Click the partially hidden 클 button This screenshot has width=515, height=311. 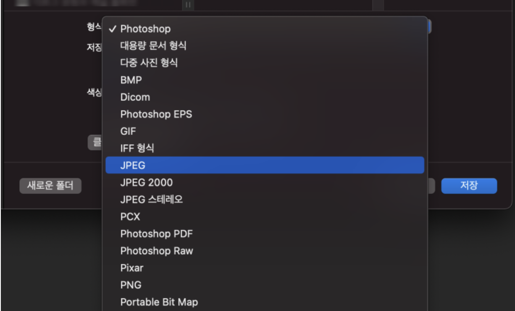(95, 142)
